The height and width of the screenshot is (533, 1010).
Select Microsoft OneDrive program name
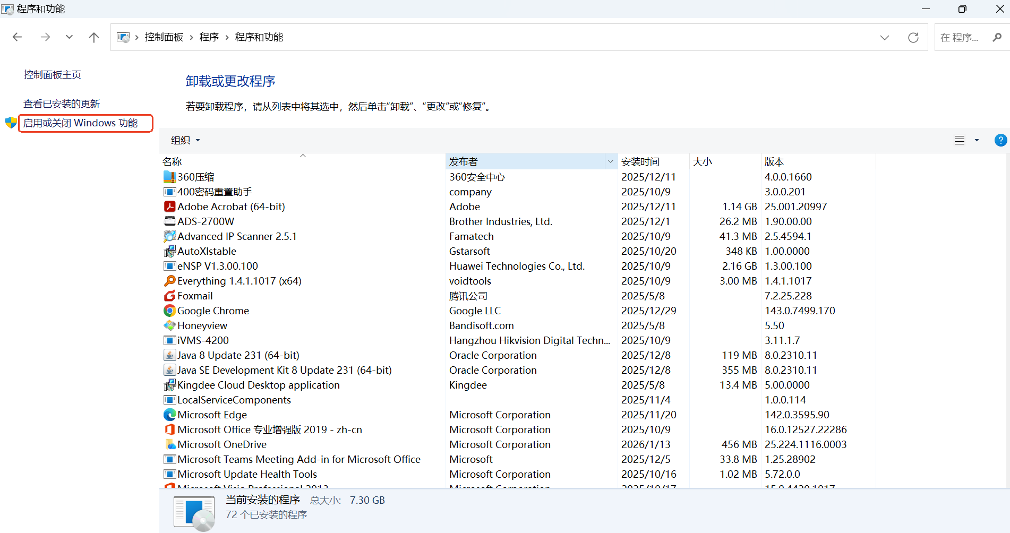click(x=222, y=444)
